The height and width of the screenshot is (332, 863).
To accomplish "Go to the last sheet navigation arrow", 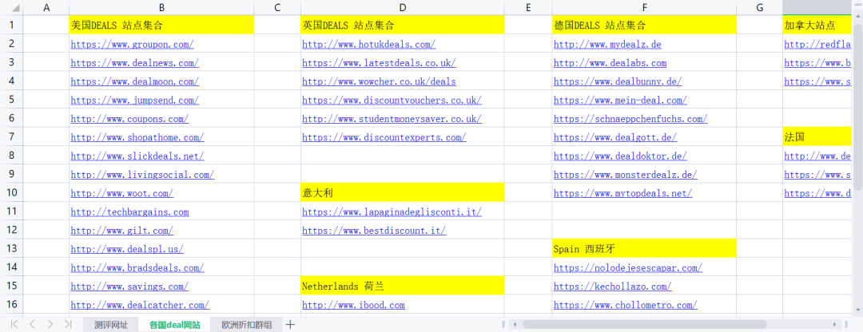I will (x=68, y=324).
